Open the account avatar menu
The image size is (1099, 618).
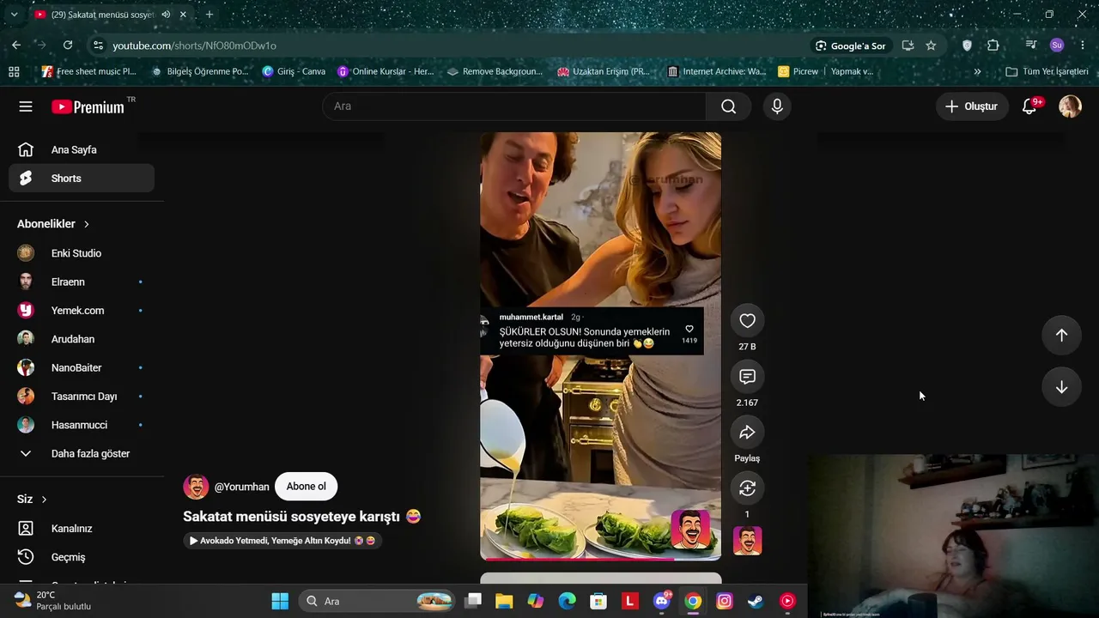pyautogui.click(x=1070, y=106)
